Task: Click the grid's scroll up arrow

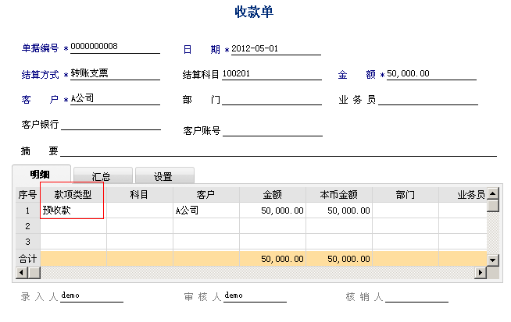Action: pos(493,193)
